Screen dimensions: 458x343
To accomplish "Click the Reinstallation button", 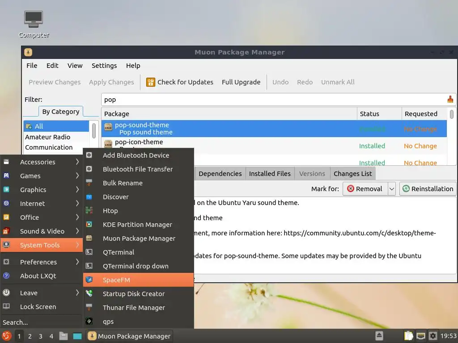I will coord(428,189).
